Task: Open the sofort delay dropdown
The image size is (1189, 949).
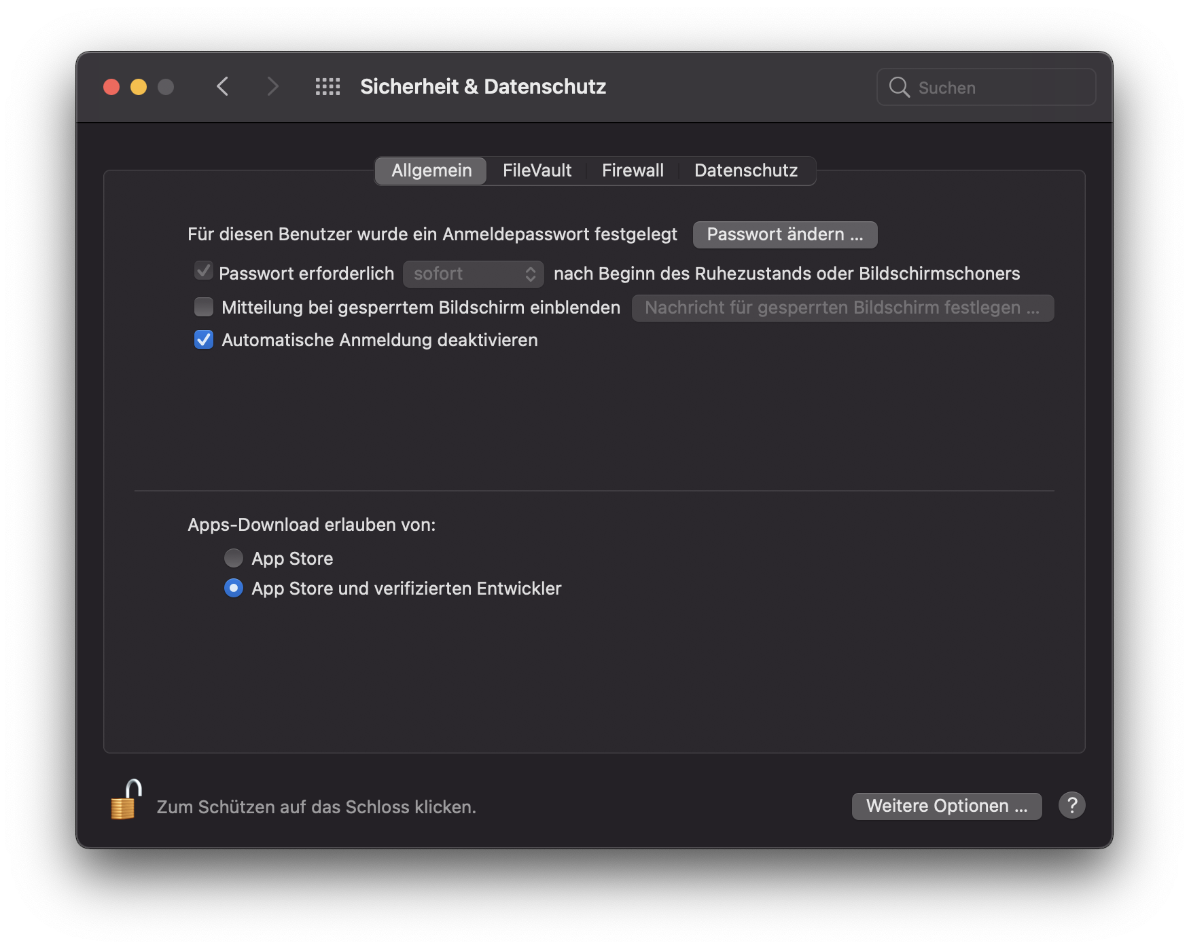Action: coord(474,274)
